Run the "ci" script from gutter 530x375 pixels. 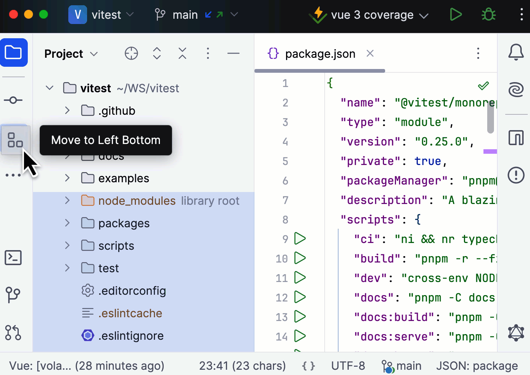(x=300, y=238)
